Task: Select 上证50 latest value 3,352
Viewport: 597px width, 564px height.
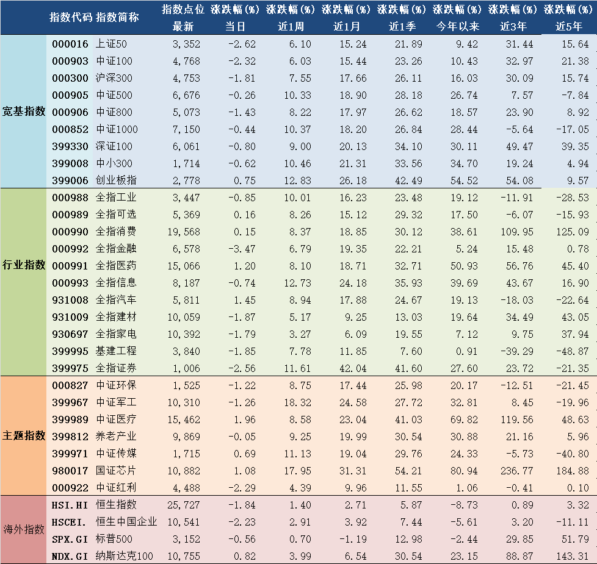Action: (186, 44)
